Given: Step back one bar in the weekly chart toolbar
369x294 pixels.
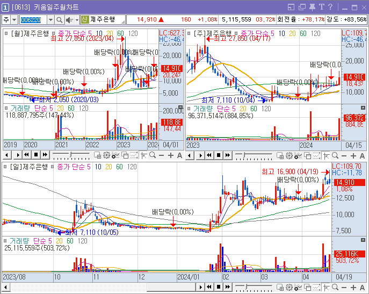Looking at the screenshot, I should point(190,156).
